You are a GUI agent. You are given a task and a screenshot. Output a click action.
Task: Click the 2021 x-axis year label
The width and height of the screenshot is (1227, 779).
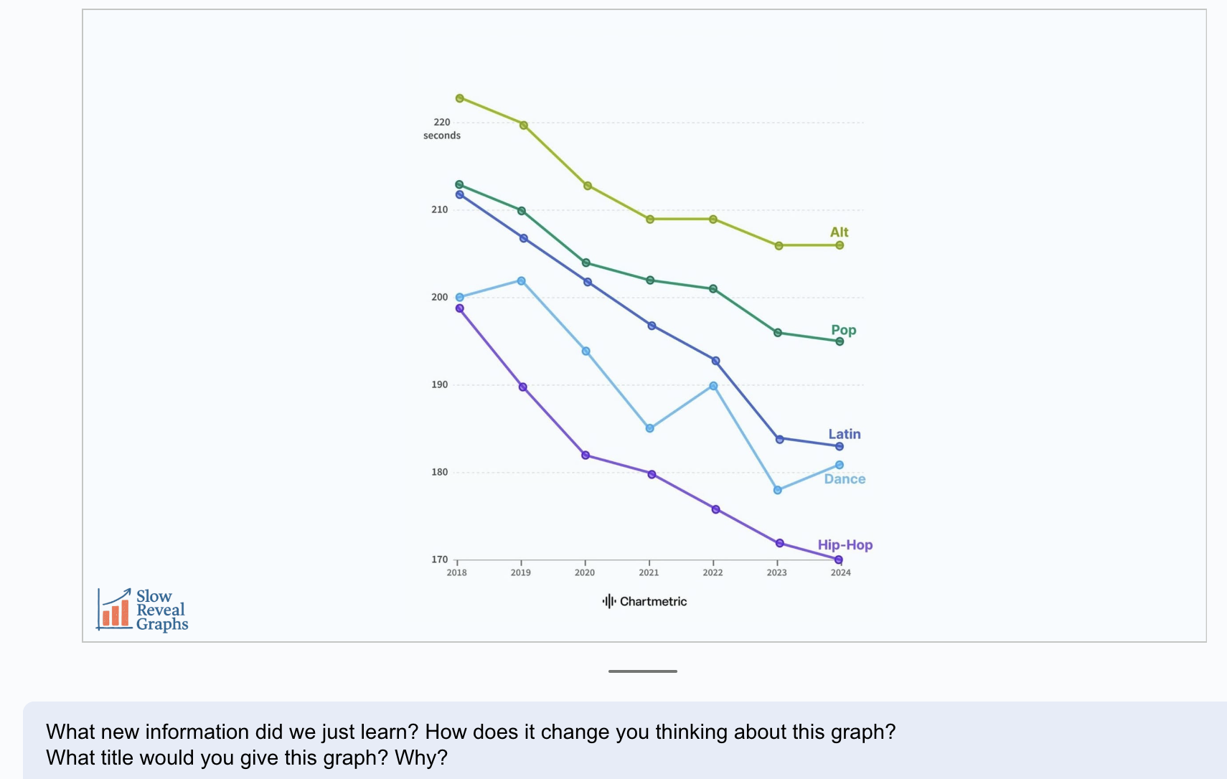pyautogui.click(x=649, y=572)
